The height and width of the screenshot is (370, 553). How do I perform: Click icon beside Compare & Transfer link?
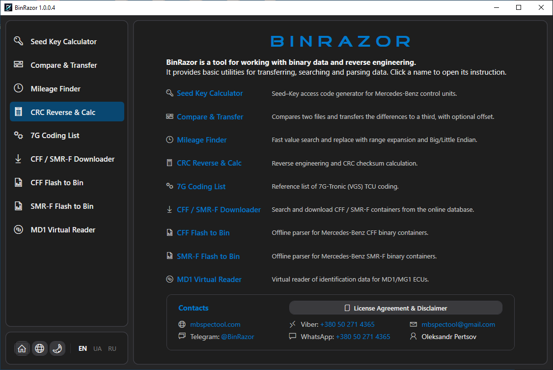pos(169,116)
